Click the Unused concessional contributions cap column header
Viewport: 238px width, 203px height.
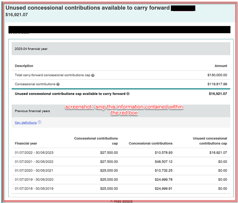coord(210,141)
